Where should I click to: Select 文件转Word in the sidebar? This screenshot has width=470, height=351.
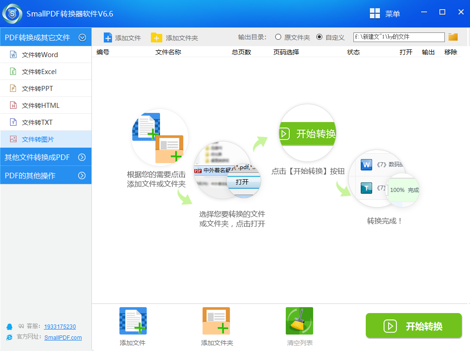[x=40, y=55]
